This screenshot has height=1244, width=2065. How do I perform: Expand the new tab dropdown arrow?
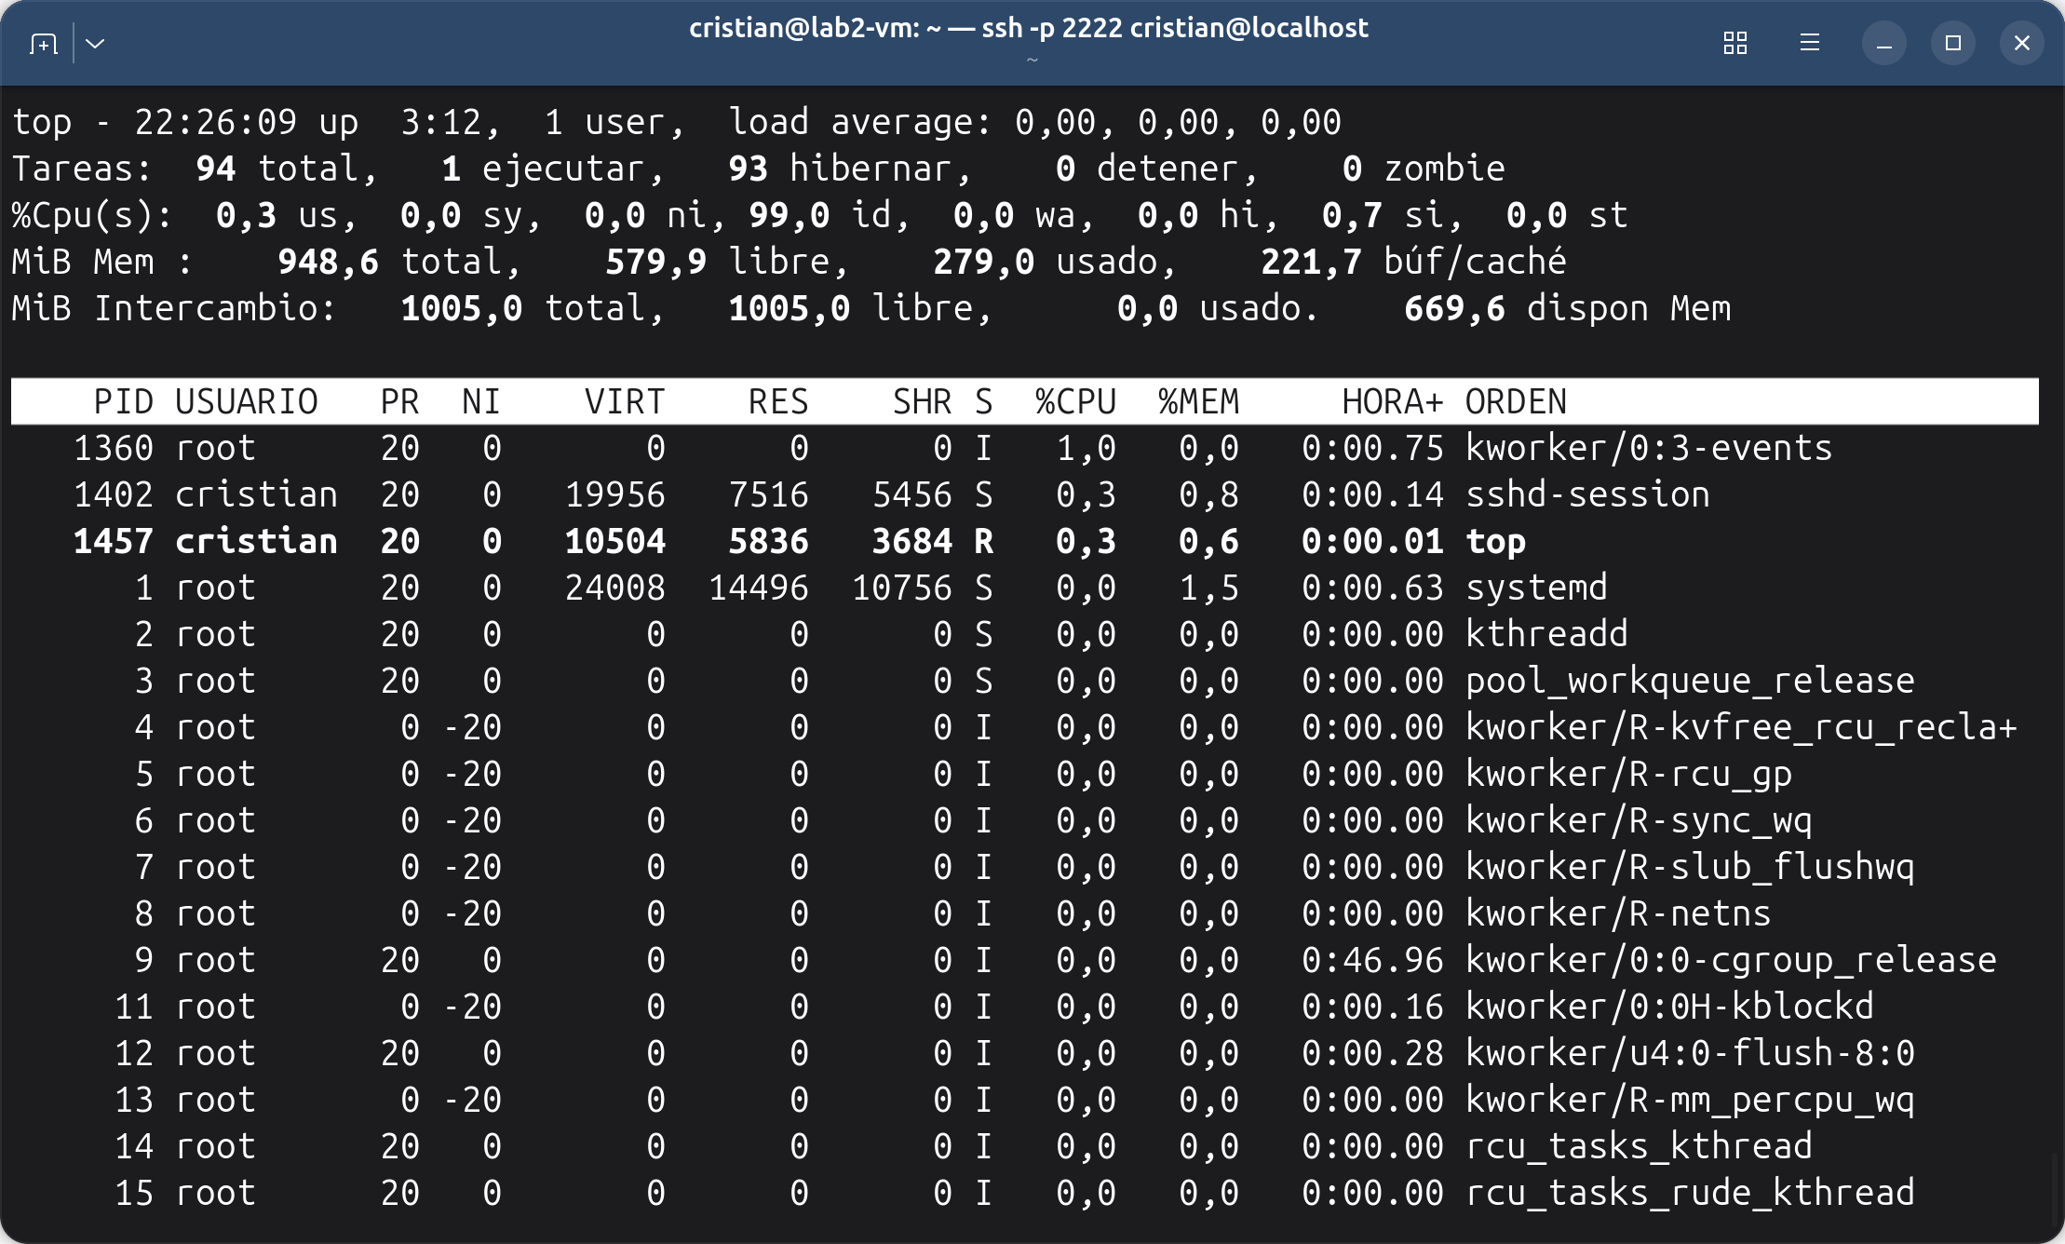coord(95,43)
